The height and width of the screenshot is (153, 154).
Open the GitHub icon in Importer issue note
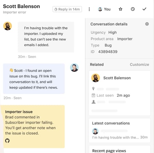[x=7, y=141]
